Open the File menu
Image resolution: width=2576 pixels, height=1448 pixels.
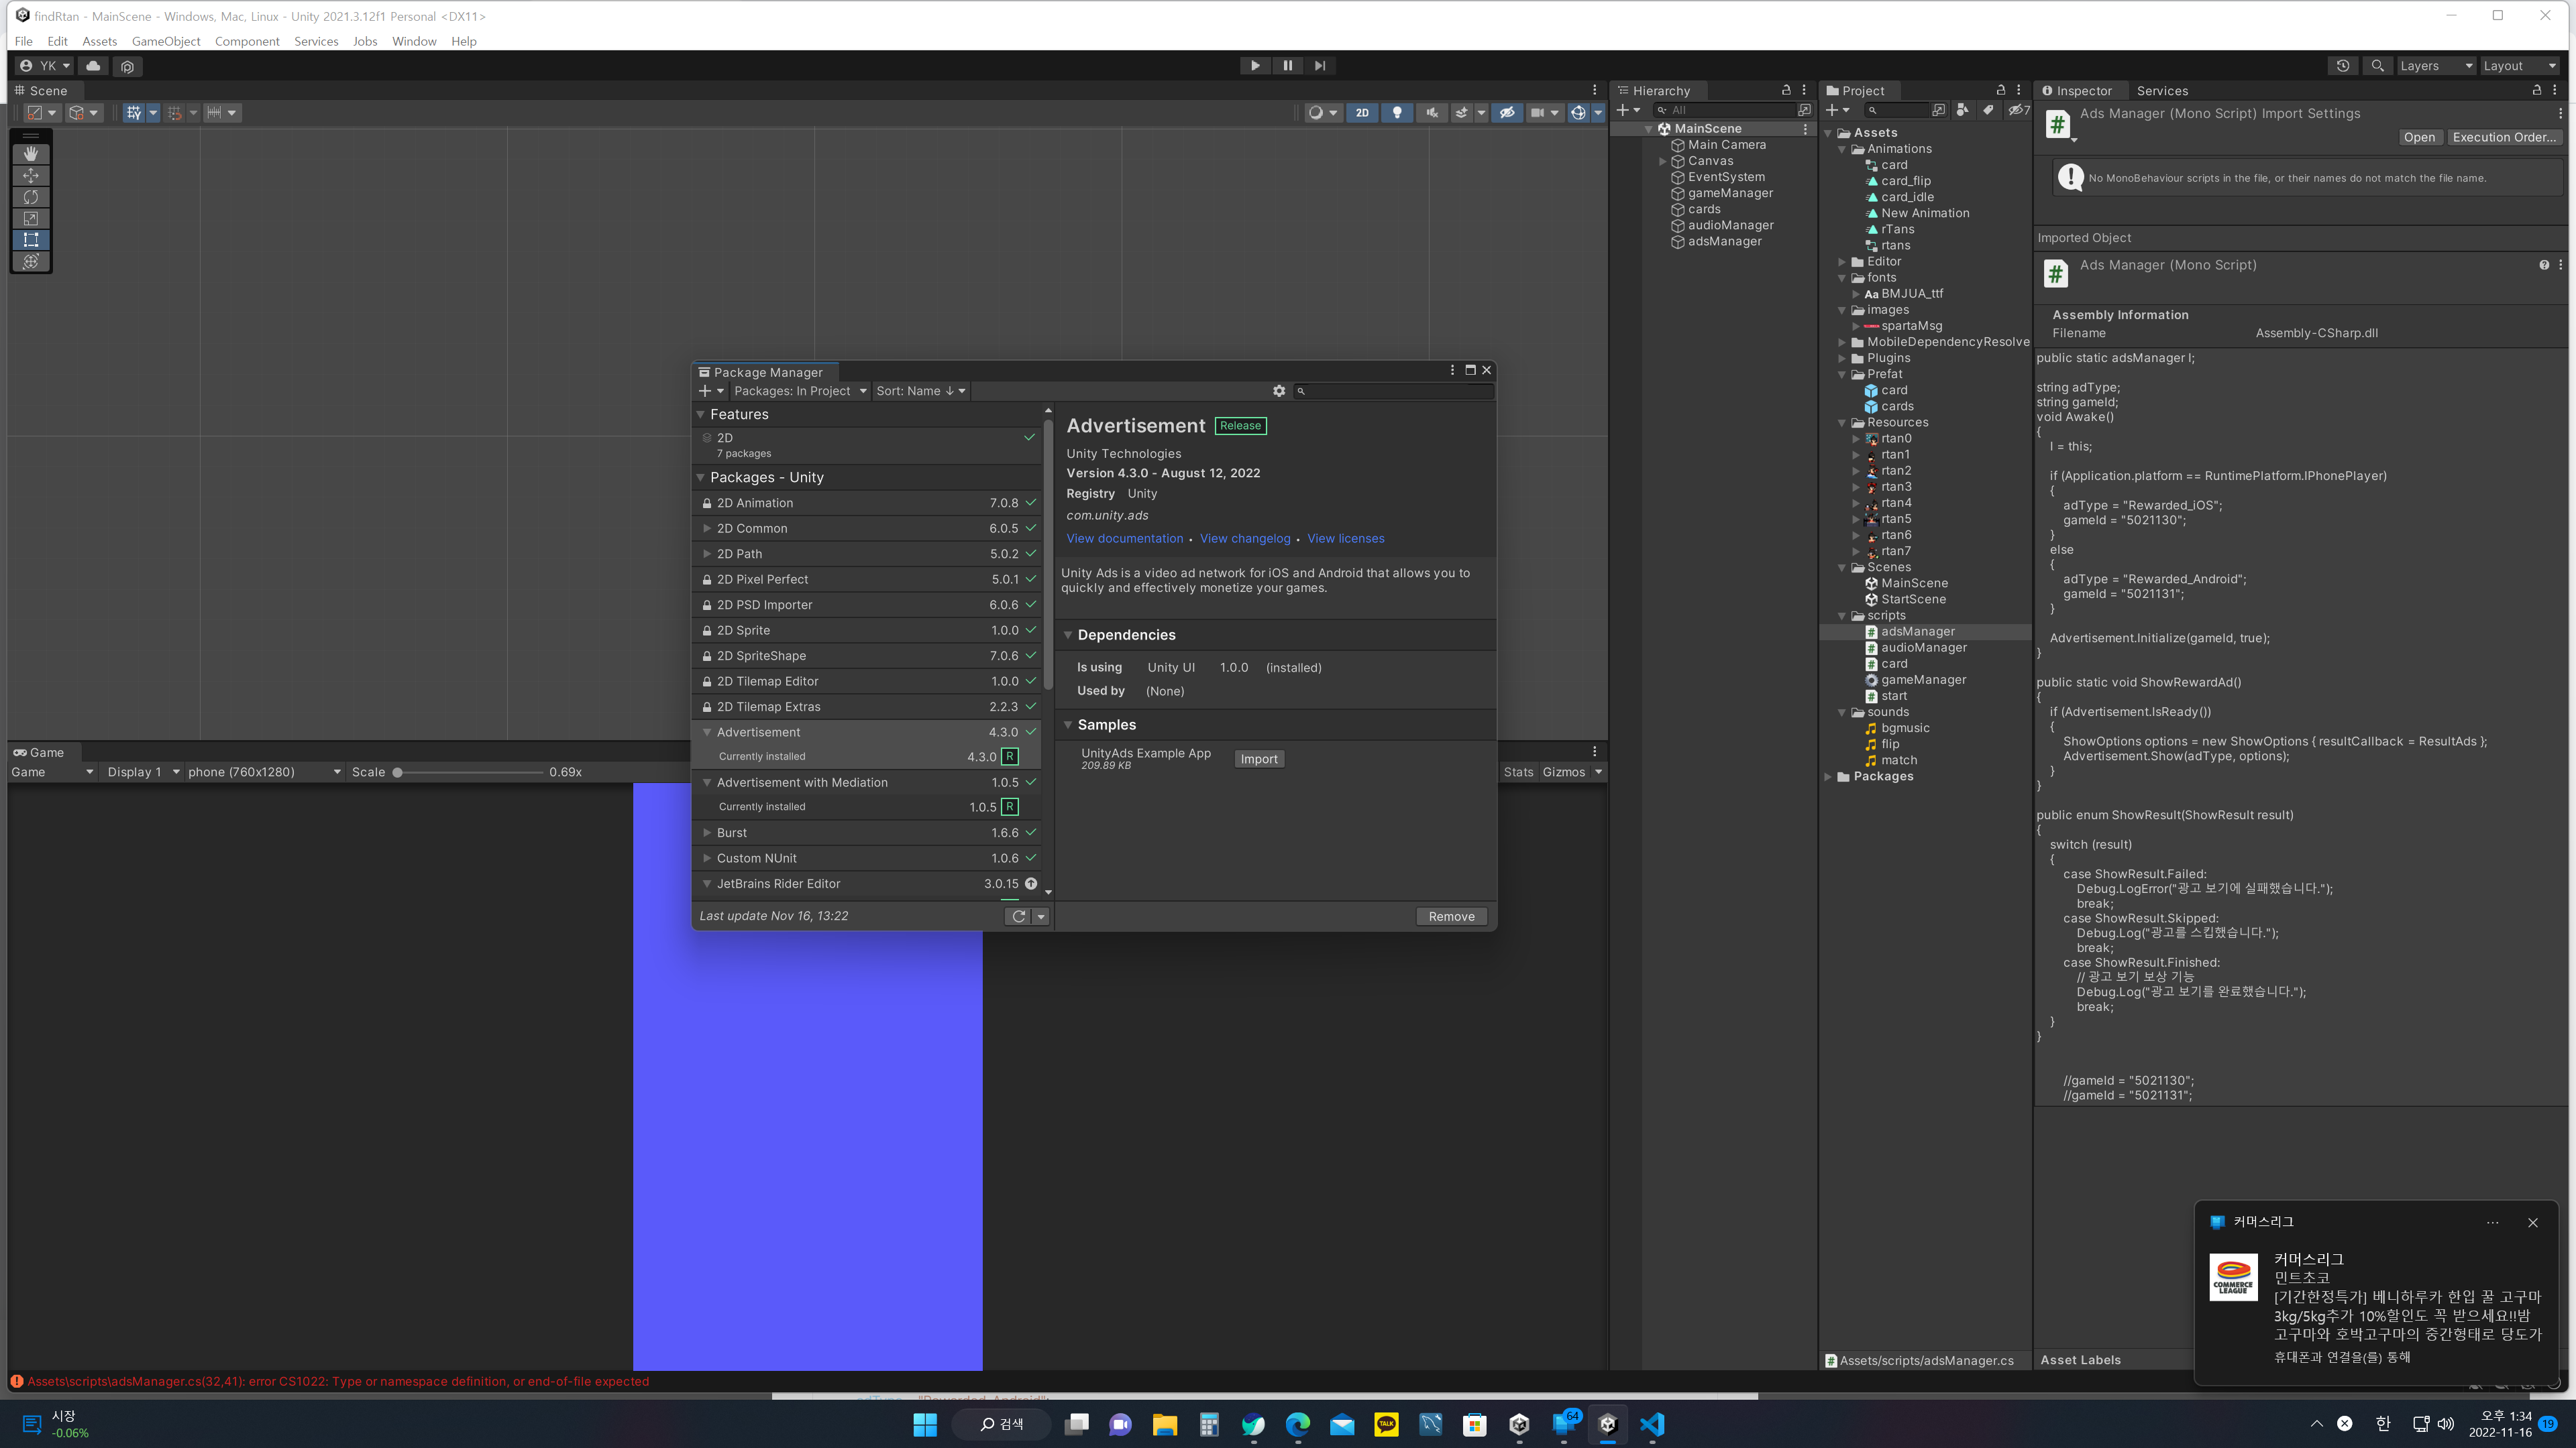click(24, 41)
